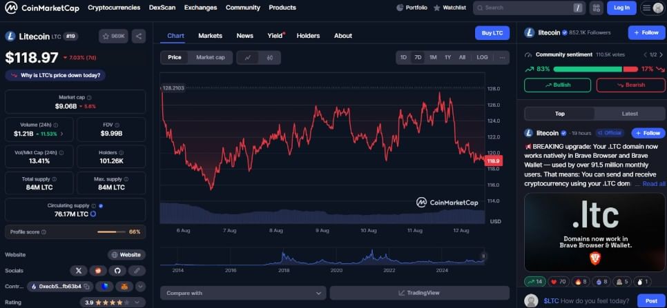Screen dimensions: 667x308
Task: Open the Products menu
Action: pos(282,8)
